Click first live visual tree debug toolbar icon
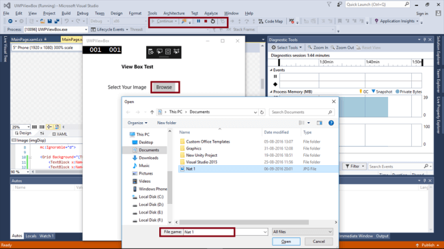 (x=151, y=51)
